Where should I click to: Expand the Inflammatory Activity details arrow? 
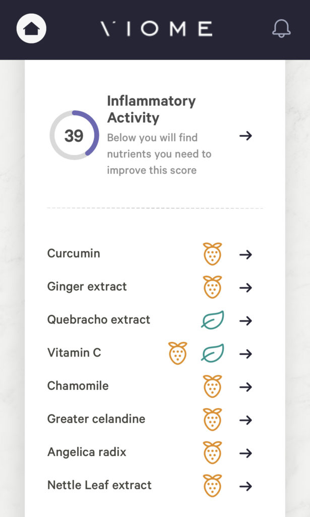246,136
